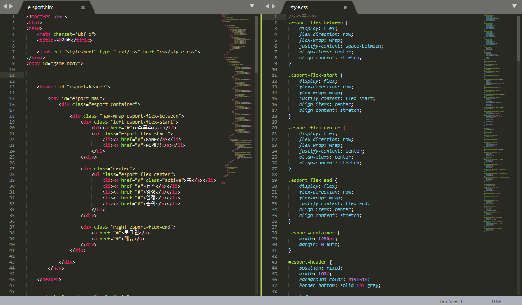Viewport: 522px width, 305px height.
Task: Click the left pane vertical scrollbar
Action: (256, 44)
